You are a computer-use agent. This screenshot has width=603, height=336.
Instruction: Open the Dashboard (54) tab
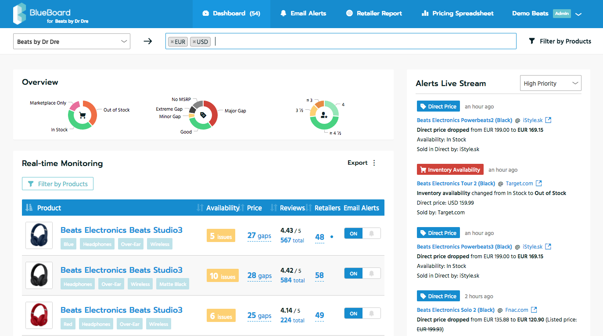tap(231, 14)
